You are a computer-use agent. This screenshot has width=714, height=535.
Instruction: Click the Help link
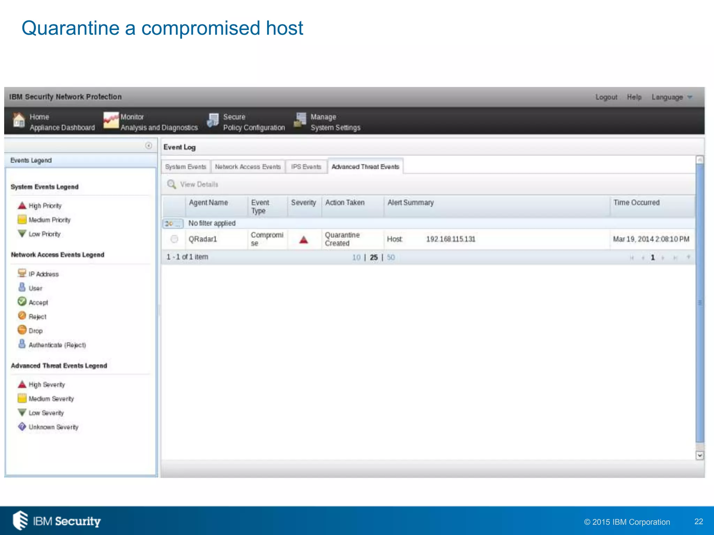click(634, 97)
